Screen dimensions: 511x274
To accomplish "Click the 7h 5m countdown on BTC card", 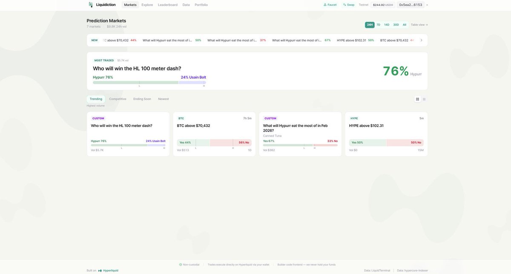I will click(247, 118).
